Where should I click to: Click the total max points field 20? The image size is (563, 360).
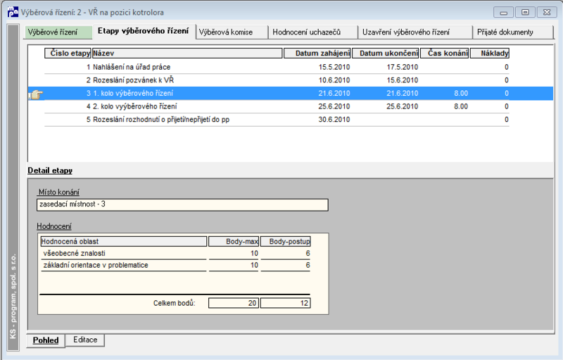point(234,303)
